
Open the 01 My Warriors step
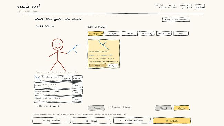pos(51,120)
